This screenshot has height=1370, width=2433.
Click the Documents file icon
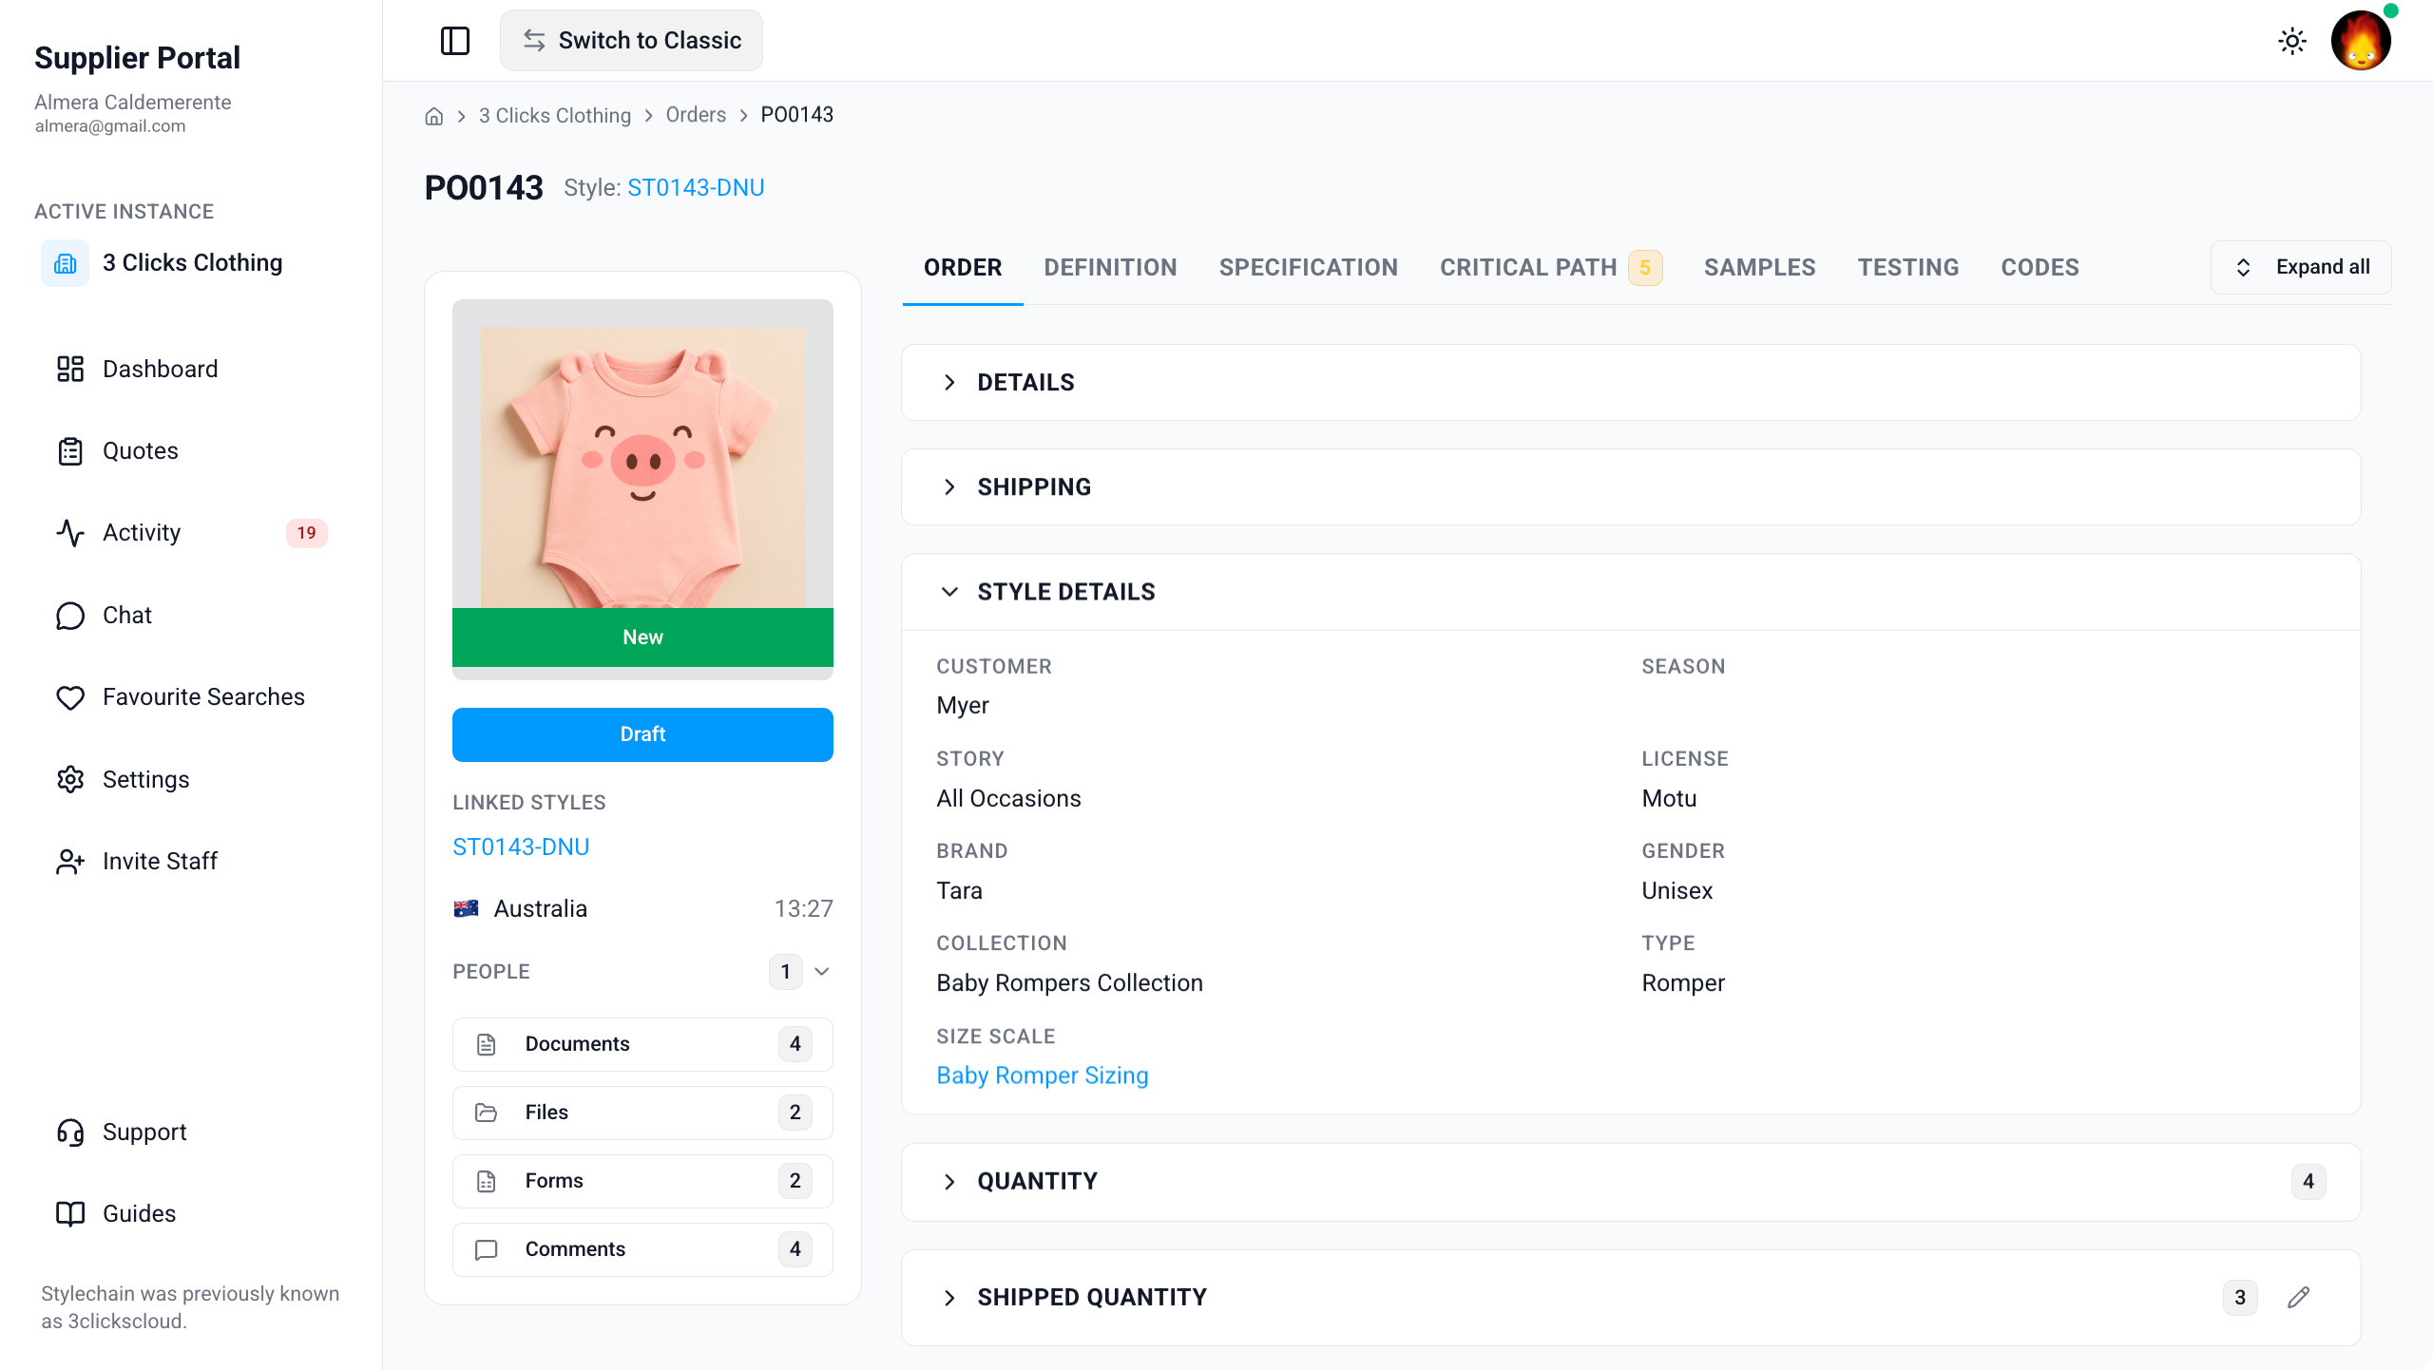[x=487, y=1044]
